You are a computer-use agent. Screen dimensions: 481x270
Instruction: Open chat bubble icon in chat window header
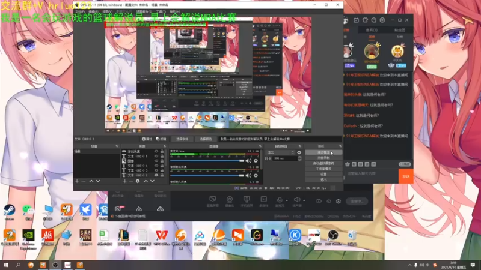tap(373, 20)
